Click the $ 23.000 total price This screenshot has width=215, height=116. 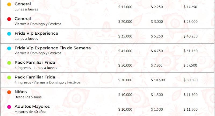[191, 21]
